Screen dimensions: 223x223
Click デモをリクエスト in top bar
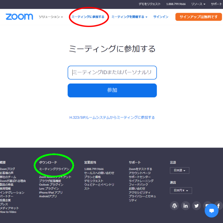[x=150, y=4]
